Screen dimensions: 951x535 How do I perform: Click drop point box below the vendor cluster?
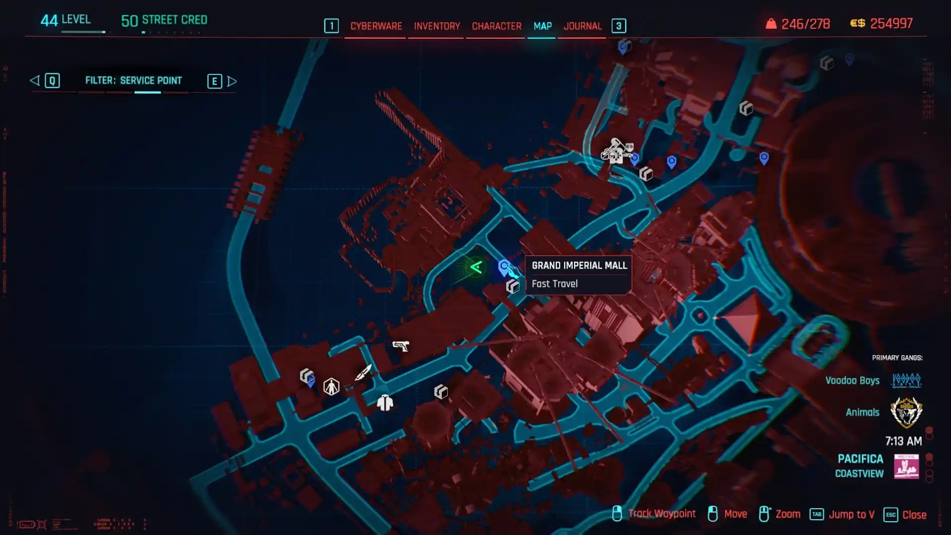click(646, 174)
